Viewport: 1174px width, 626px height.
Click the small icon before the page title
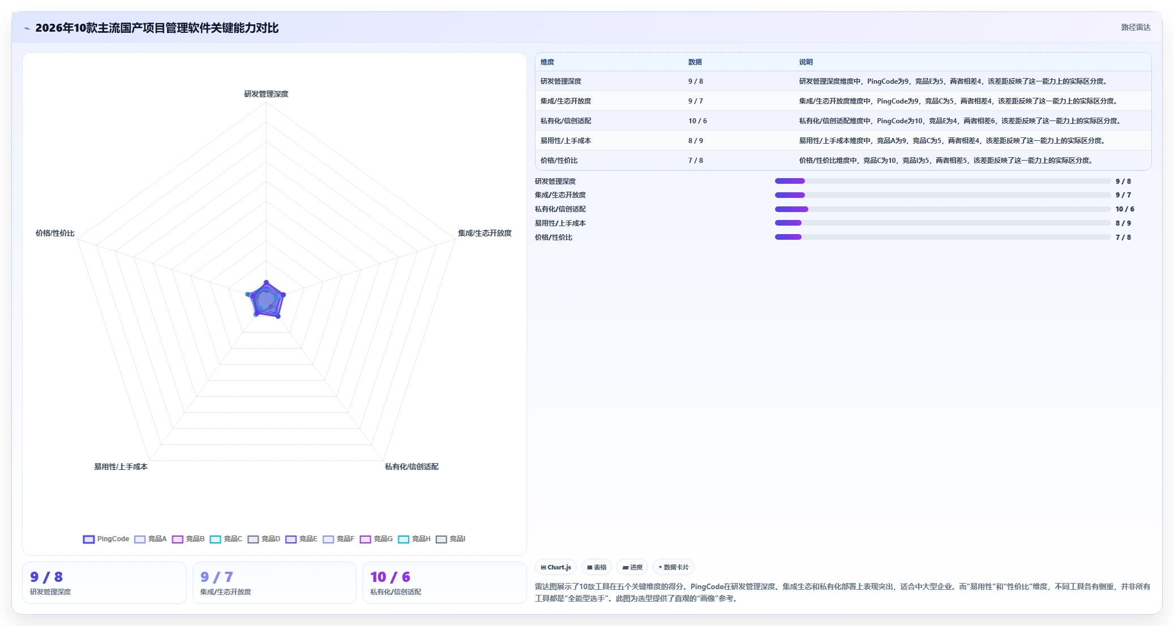(27, 28)
